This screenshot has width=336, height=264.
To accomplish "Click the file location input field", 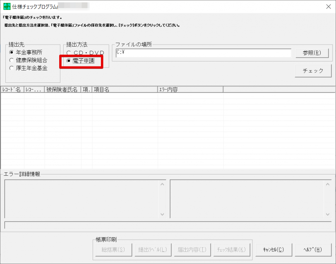I will pos(203,53).
